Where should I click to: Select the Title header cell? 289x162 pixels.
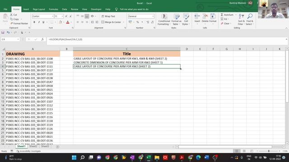click(126, 54)
